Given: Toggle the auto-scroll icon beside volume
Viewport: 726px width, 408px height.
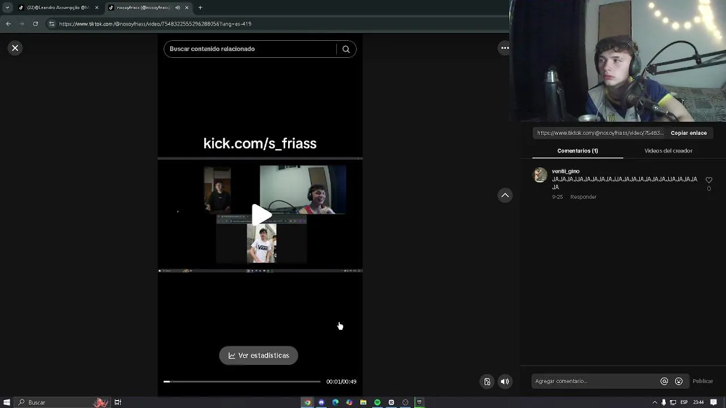Looking at the screenshot, I should click(x=487, y=381).
